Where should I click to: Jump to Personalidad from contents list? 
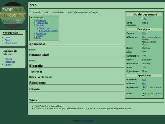[42, 23]
